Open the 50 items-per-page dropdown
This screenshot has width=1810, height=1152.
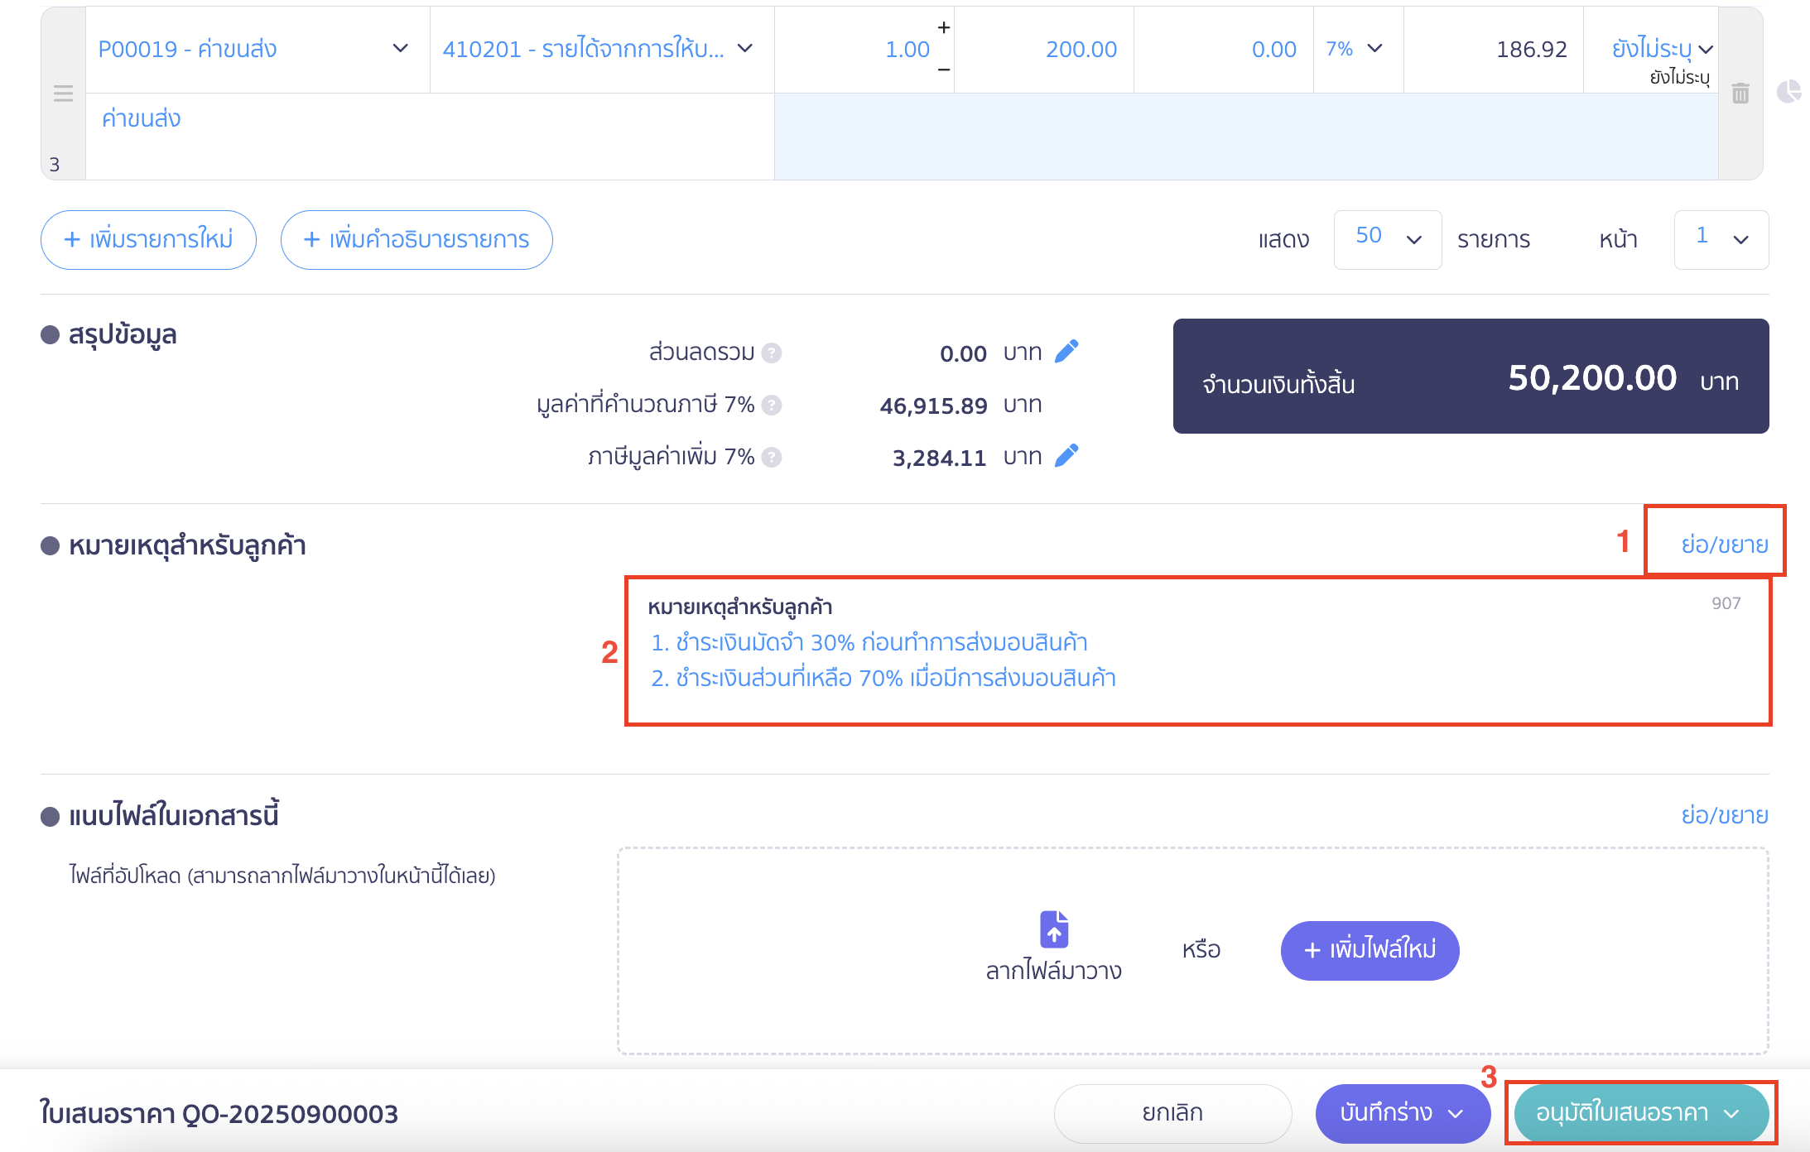click(1388, 239)
